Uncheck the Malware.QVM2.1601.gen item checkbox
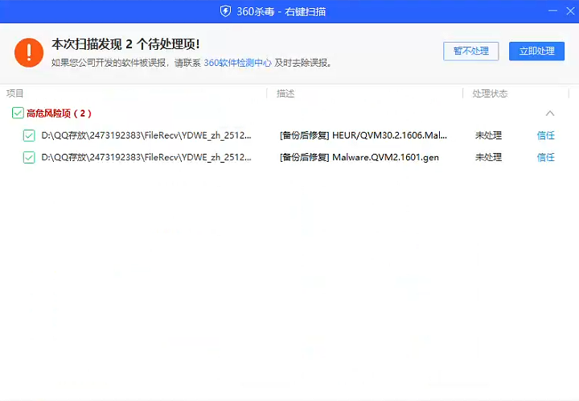This screenshot has height=401, width=579. tap(29, 158)
